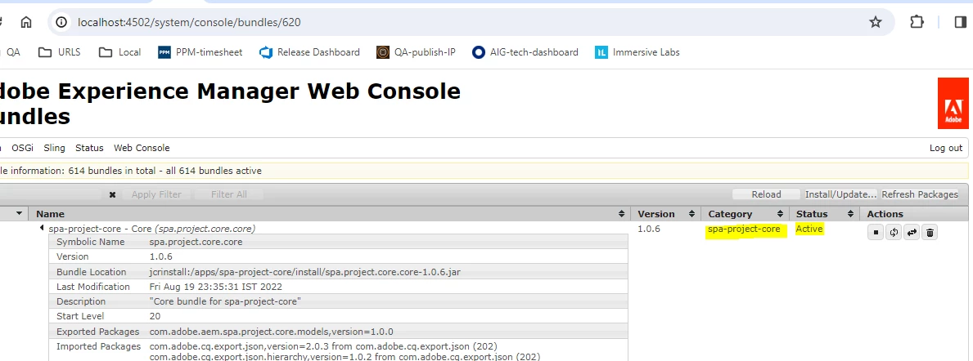The image size is (973, 361).
Task: Sort bundles by Version column
Action: click(x=666, y=214)
